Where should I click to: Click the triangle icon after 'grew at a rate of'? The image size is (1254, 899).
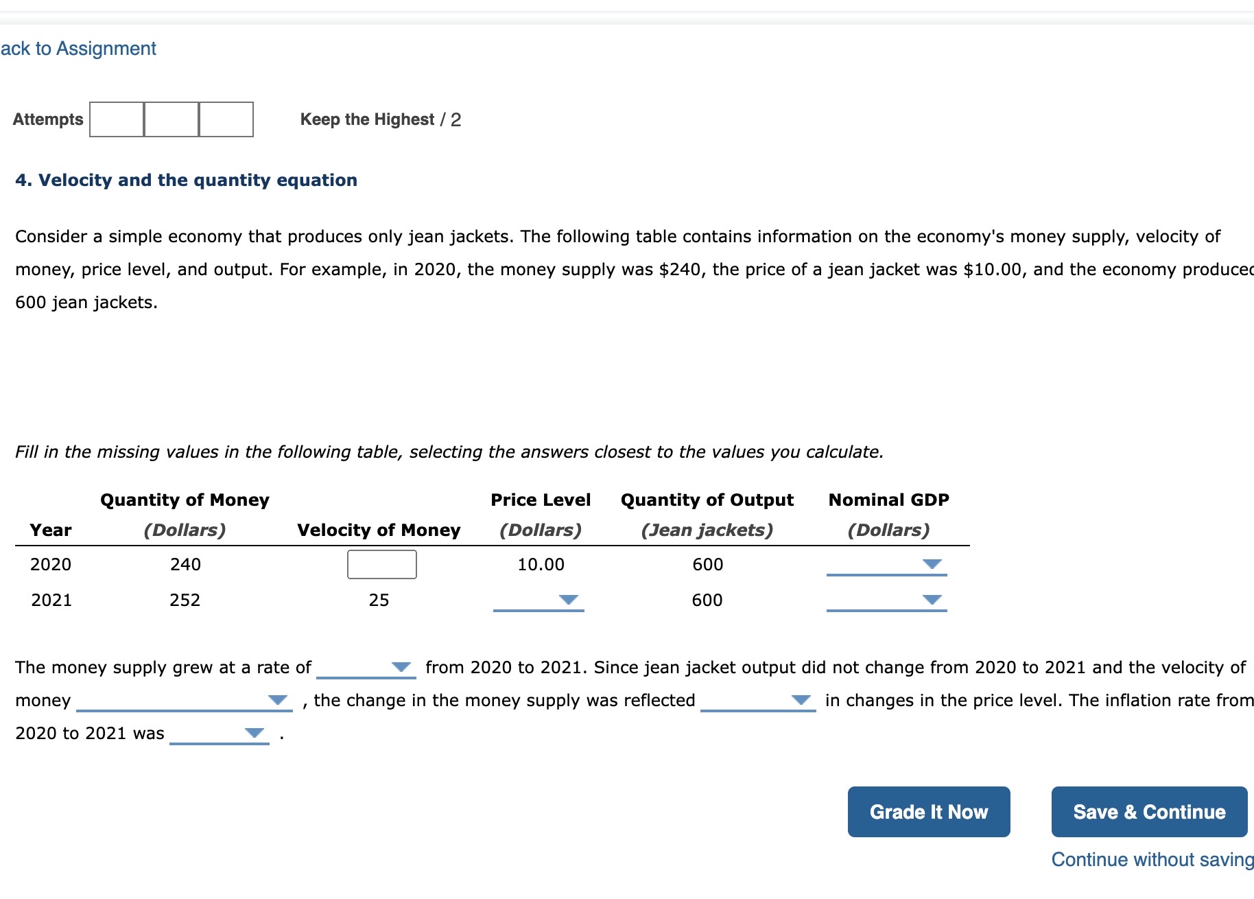(401, 665)
